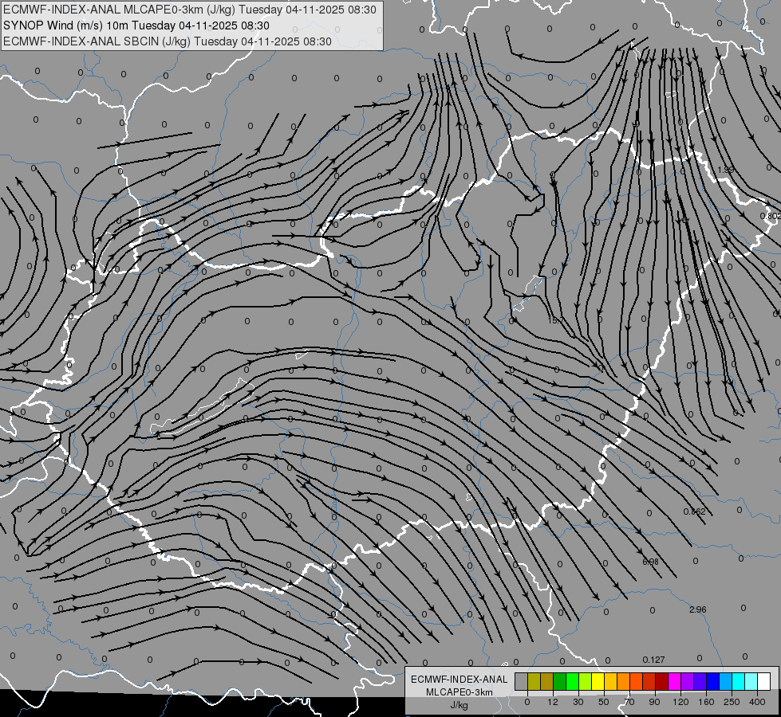Click the gray swatch in the MLCAPE legend
This screenshot has width=781, height=717.
[522, 681]
